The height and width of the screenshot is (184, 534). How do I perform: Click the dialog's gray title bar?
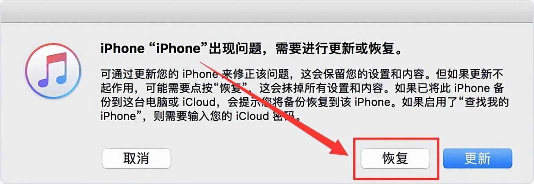pos(267,11)
